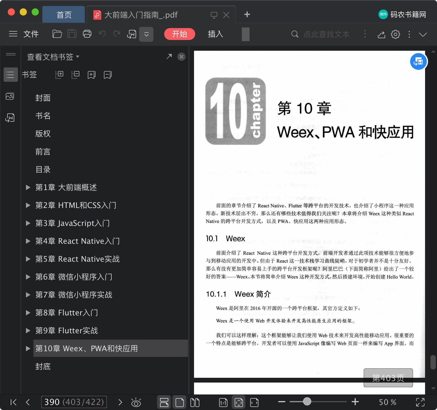The image size is (437, 410).
Task: Switch to the 开始 ribbon tab
Action: pyautogui.click(x=180, y=34)
